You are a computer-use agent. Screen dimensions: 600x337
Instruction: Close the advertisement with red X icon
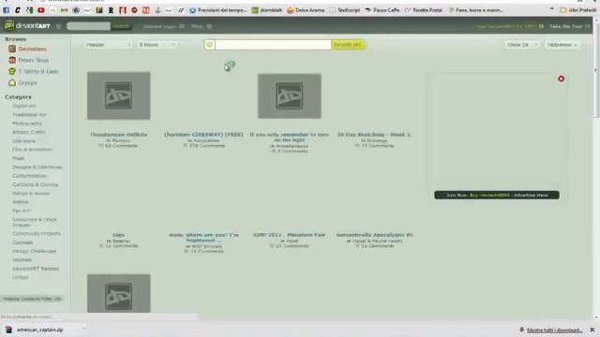[561, 79]
